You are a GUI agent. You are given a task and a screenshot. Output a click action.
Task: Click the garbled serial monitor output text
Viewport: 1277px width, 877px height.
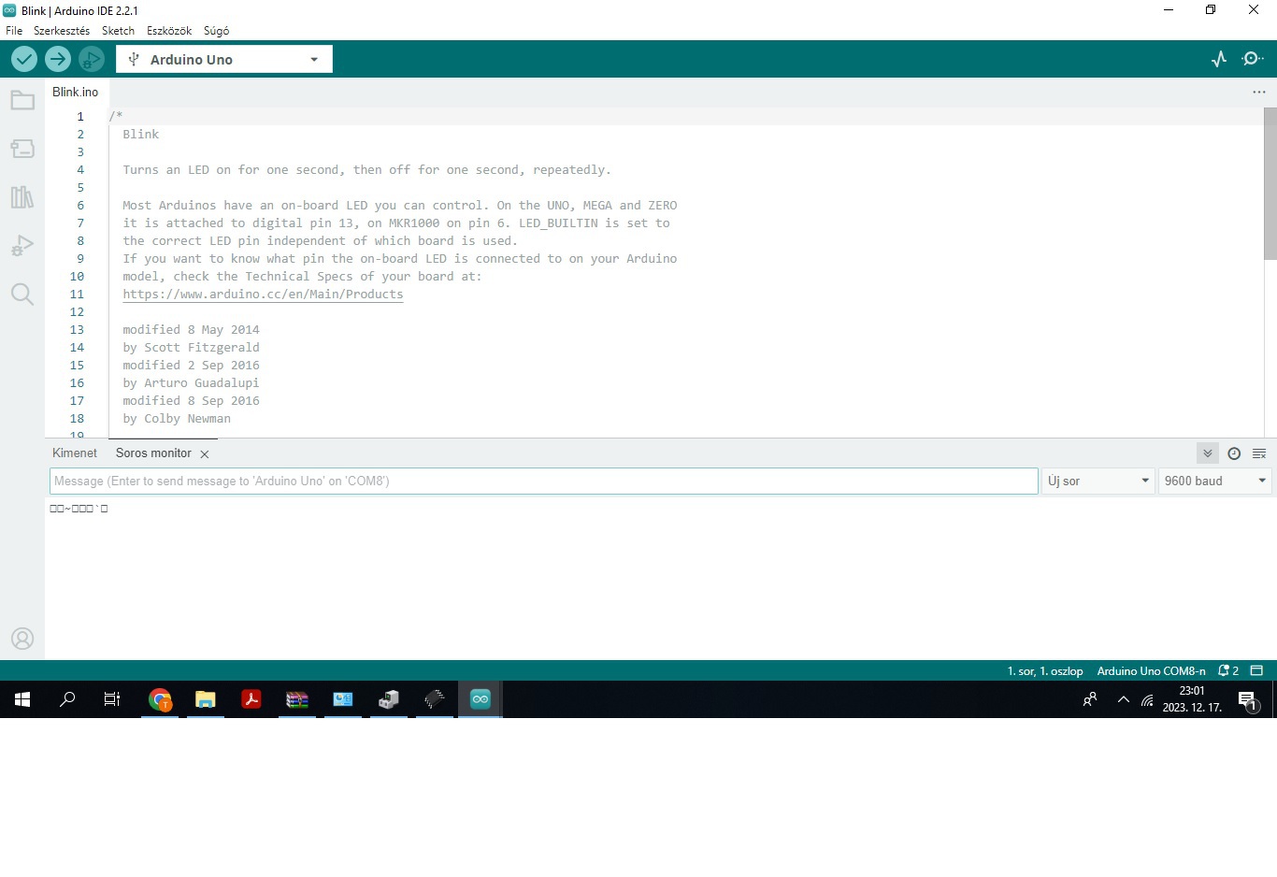coord(79,509)
